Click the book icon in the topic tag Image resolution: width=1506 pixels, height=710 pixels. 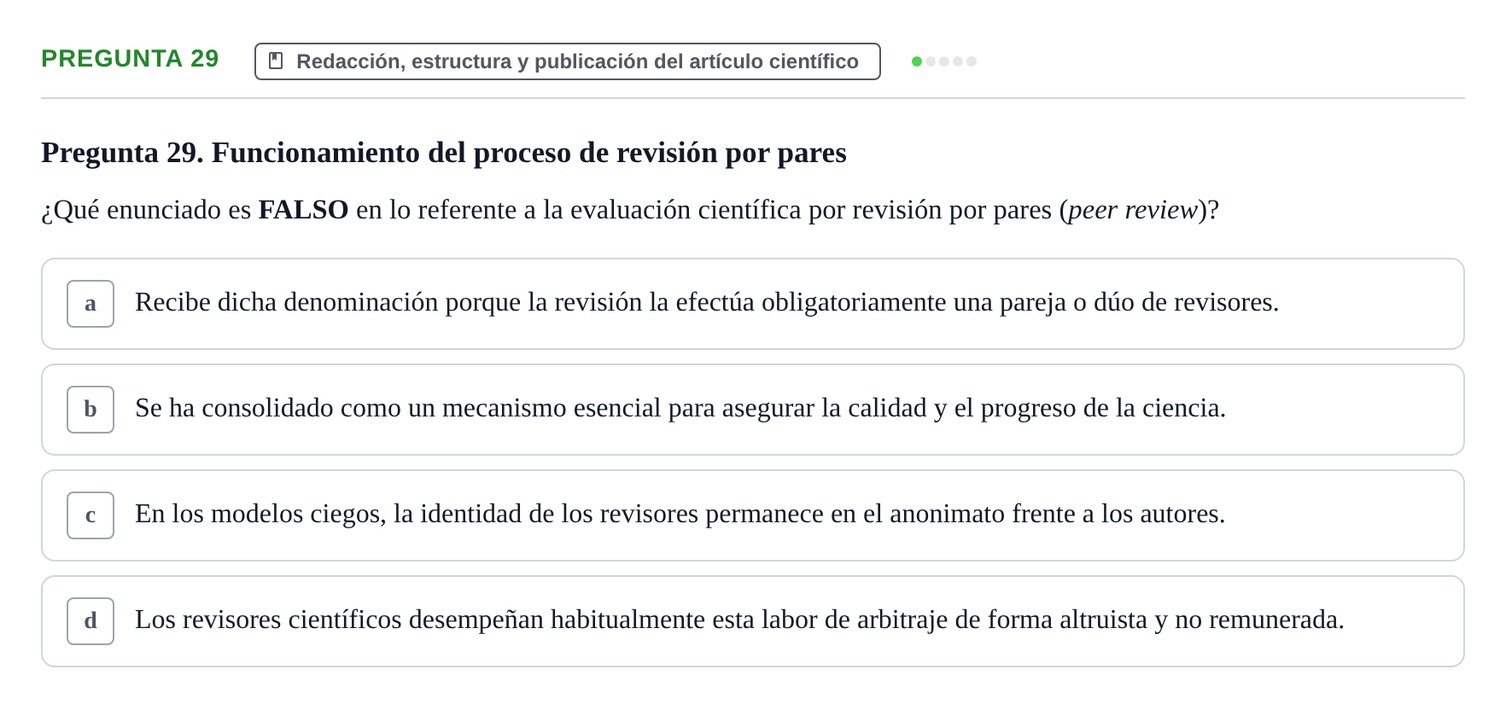point(276,61)
